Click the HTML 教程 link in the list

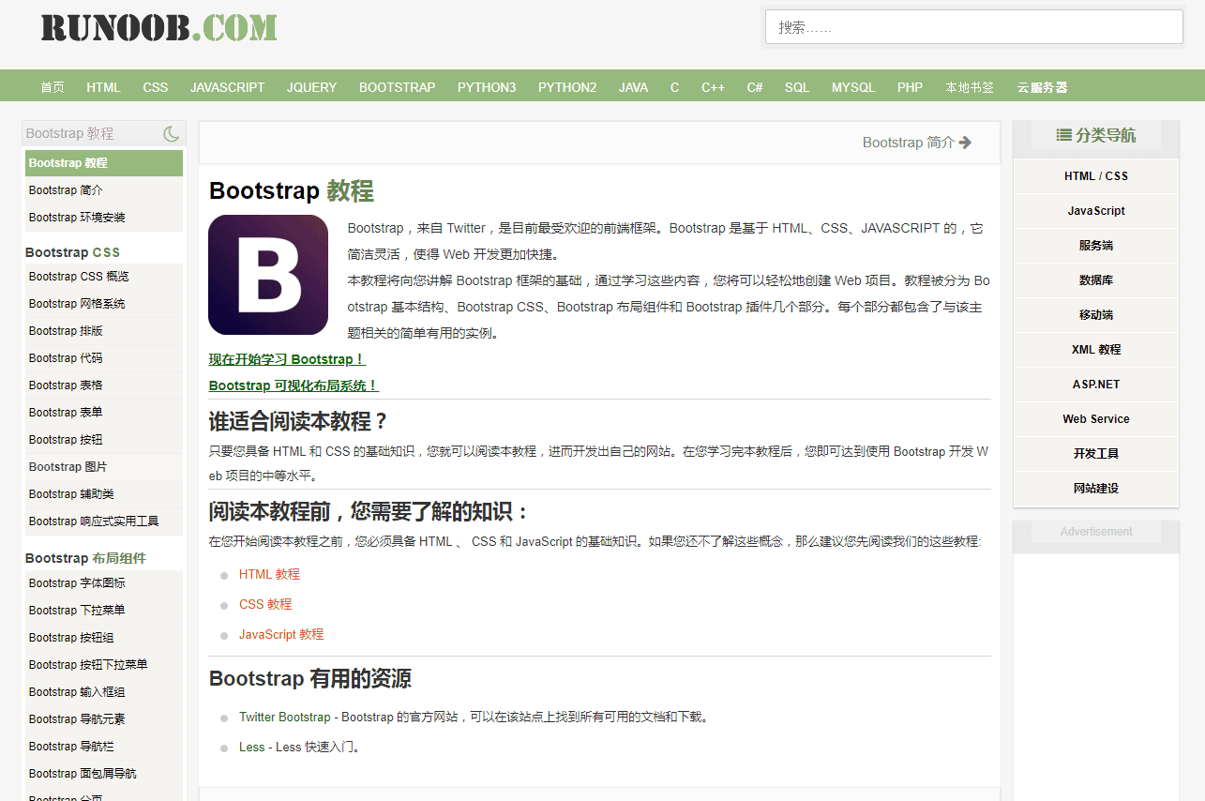[269, 574]
